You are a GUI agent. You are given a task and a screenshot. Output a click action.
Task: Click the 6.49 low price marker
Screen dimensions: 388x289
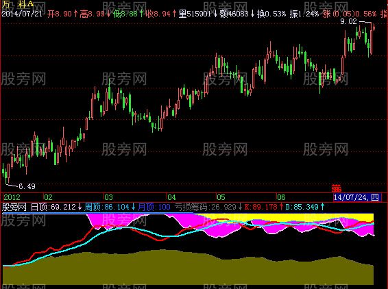[x=27, y=186]
